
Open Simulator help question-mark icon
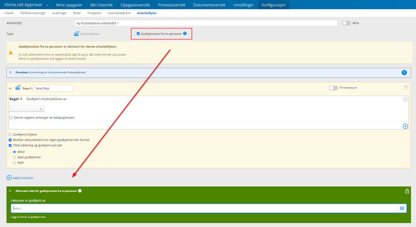point(404,73)
